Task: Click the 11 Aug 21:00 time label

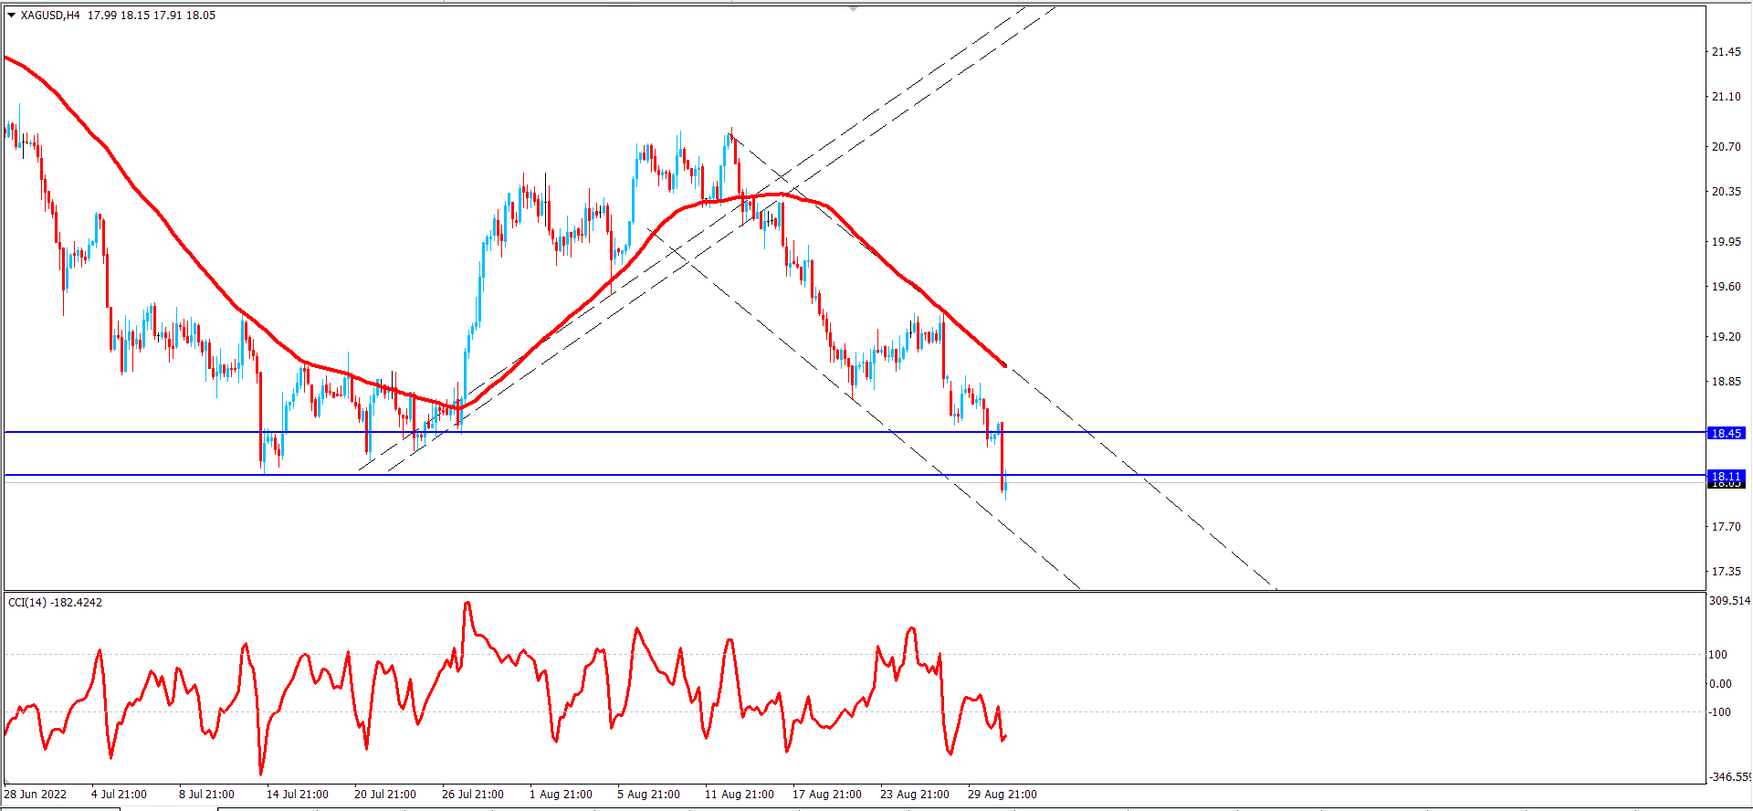Action: [x=740, y=795]
